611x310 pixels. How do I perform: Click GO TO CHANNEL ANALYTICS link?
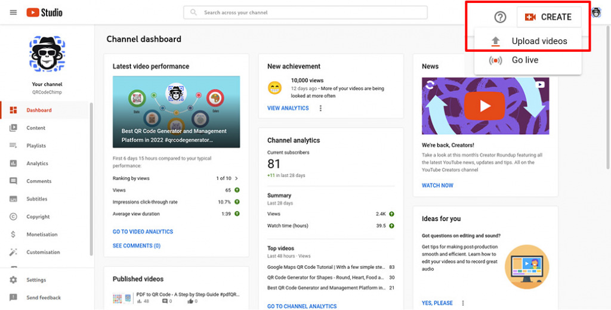[x=302, y=306]
